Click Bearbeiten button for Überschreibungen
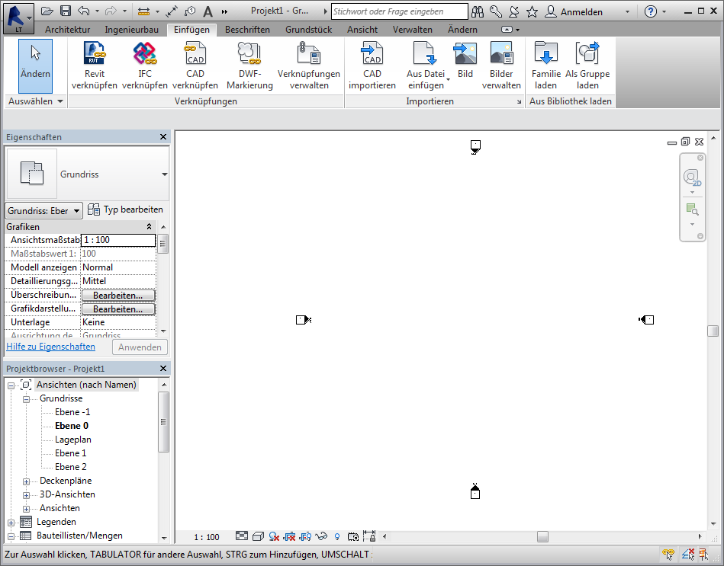The height and width of the screenshot is (566, 724). (118, 295)
